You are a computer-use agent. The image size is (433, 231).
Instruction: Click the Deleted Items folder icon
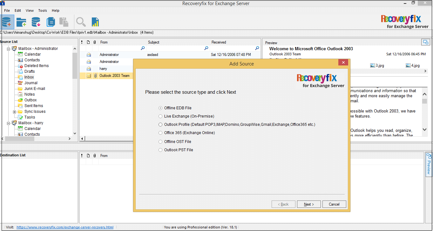tap(20, 66)
